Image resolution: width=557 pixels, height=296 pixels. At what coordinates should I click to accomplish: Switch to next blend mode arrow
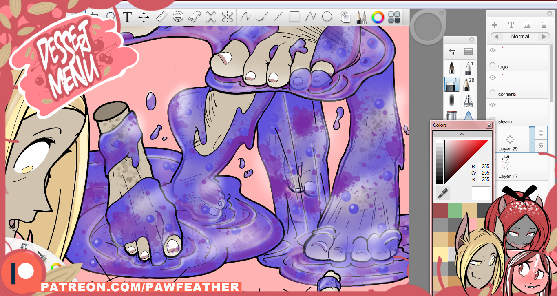[544, 37]
